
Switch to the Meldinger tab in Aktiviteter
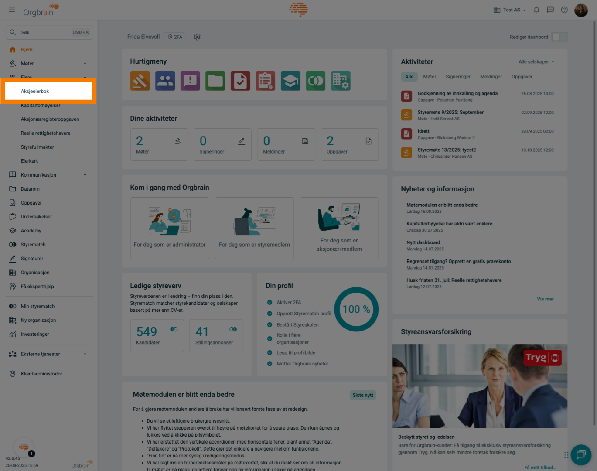coord(491,77)
